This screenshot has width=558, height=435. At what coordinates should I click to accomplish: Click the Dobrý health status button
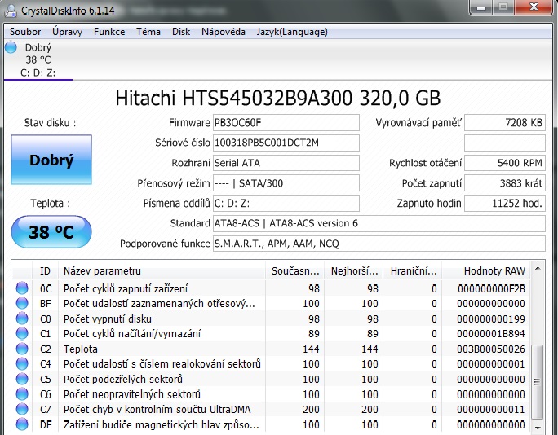(x=51, y=160)
